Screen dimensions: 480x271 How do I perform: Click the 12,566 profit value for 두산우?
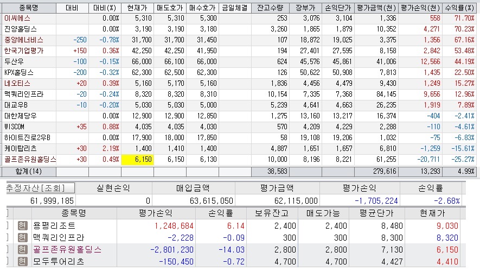click(x=431, y=61)
